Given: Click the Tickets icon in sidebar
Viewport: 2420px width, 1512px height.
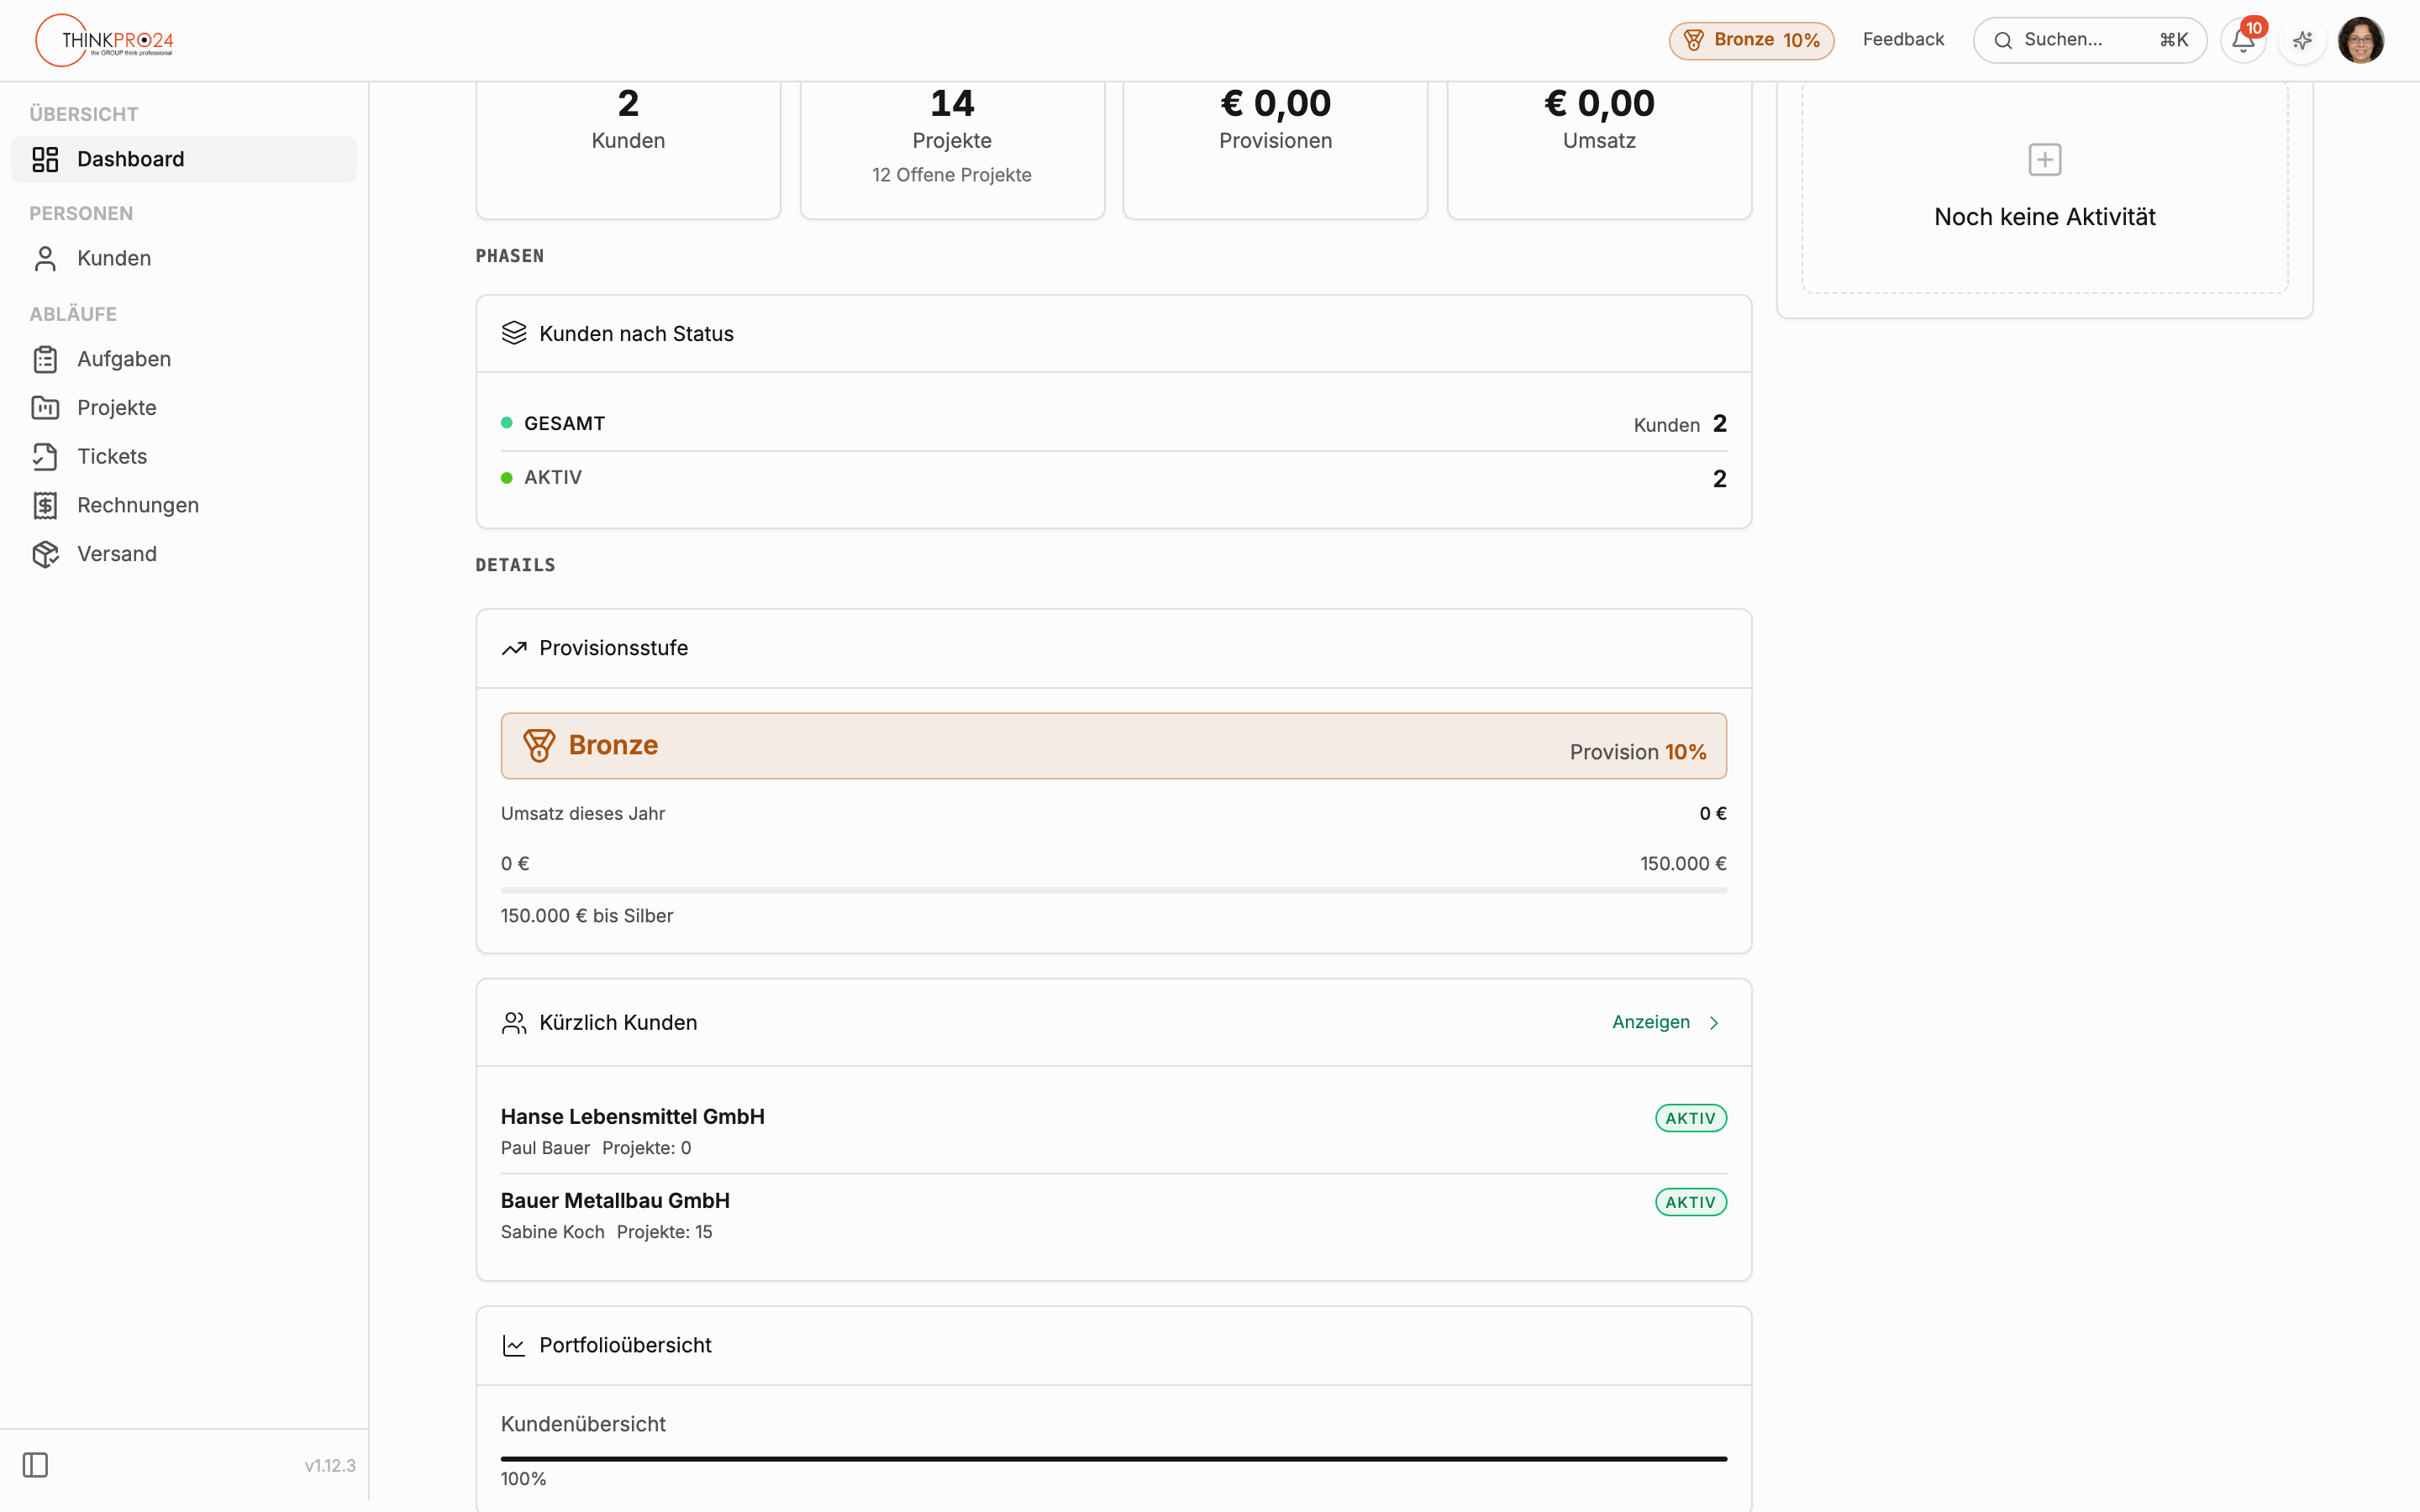Looking at the screenshot, I should (45, 456).
